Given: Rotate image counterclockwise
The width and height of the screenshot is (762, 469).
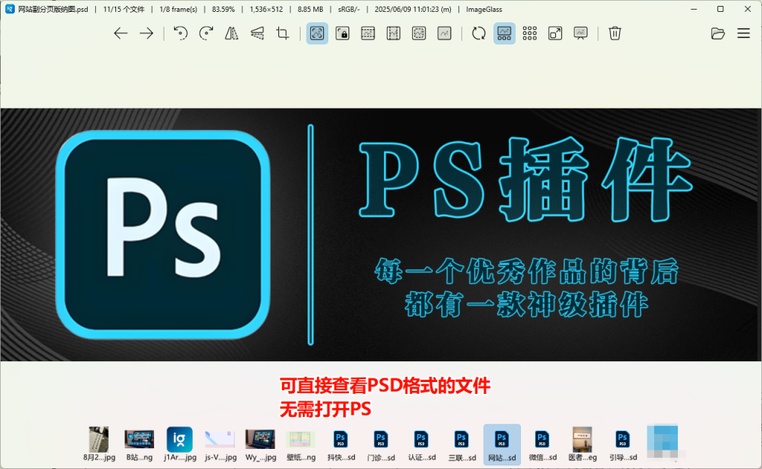Looking at the screenshot, I should tap(180, 33).
